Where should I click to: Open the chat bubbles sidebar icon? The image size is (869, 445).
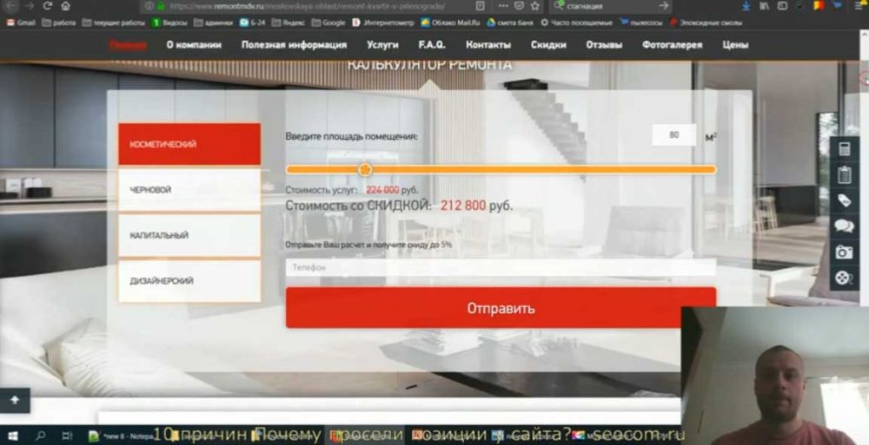(x=843, y=226)
